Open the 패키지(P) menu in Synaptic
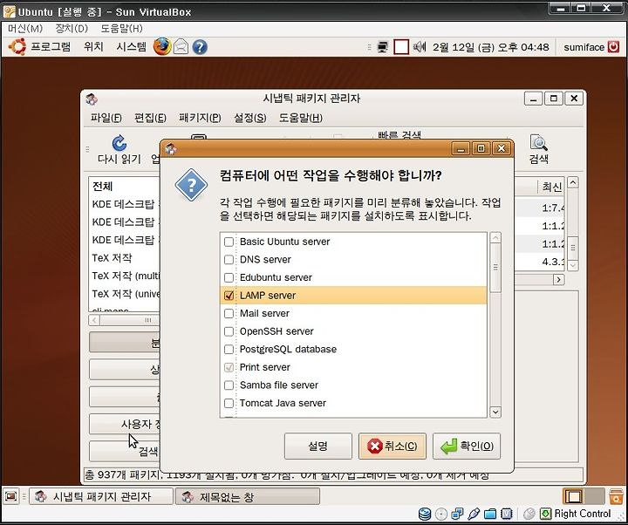This screenshot has height=525, width=628. click(x=200, y=118)
